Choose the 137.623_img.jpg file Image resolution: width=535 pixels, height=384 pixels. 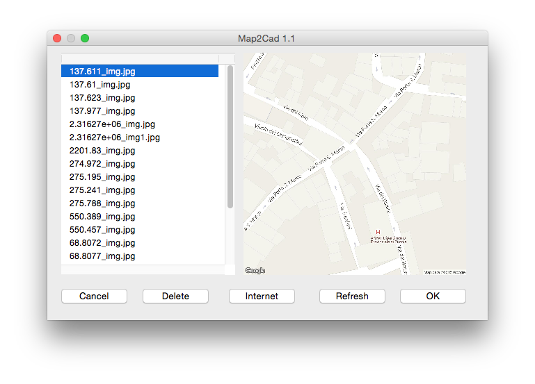[x=140, y=98]
